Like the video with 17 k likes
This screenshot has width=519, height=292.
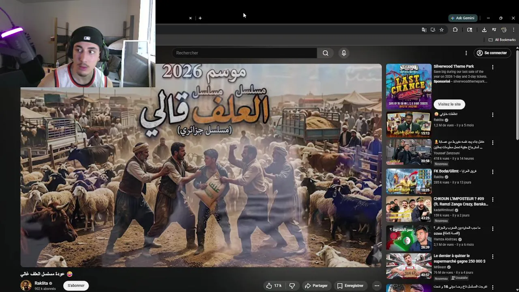click(274, 286)
